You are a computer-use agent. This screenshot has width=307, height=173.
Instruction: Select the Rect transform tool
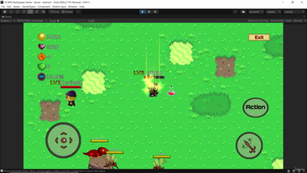point(30,12)
